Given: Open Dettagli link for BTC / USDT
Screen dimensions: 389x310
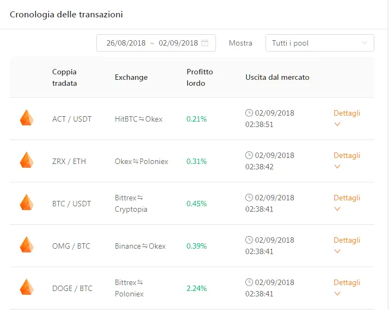Looking at the screenshot, I should click(x=347, y=198).
